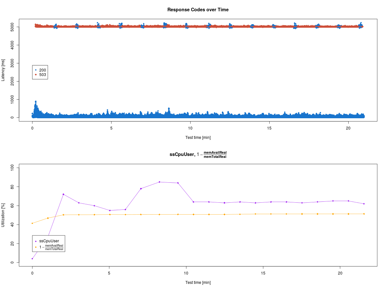Click the orange memory ratio legend marker
Viewport: 387px width, 290px height.
36,247
